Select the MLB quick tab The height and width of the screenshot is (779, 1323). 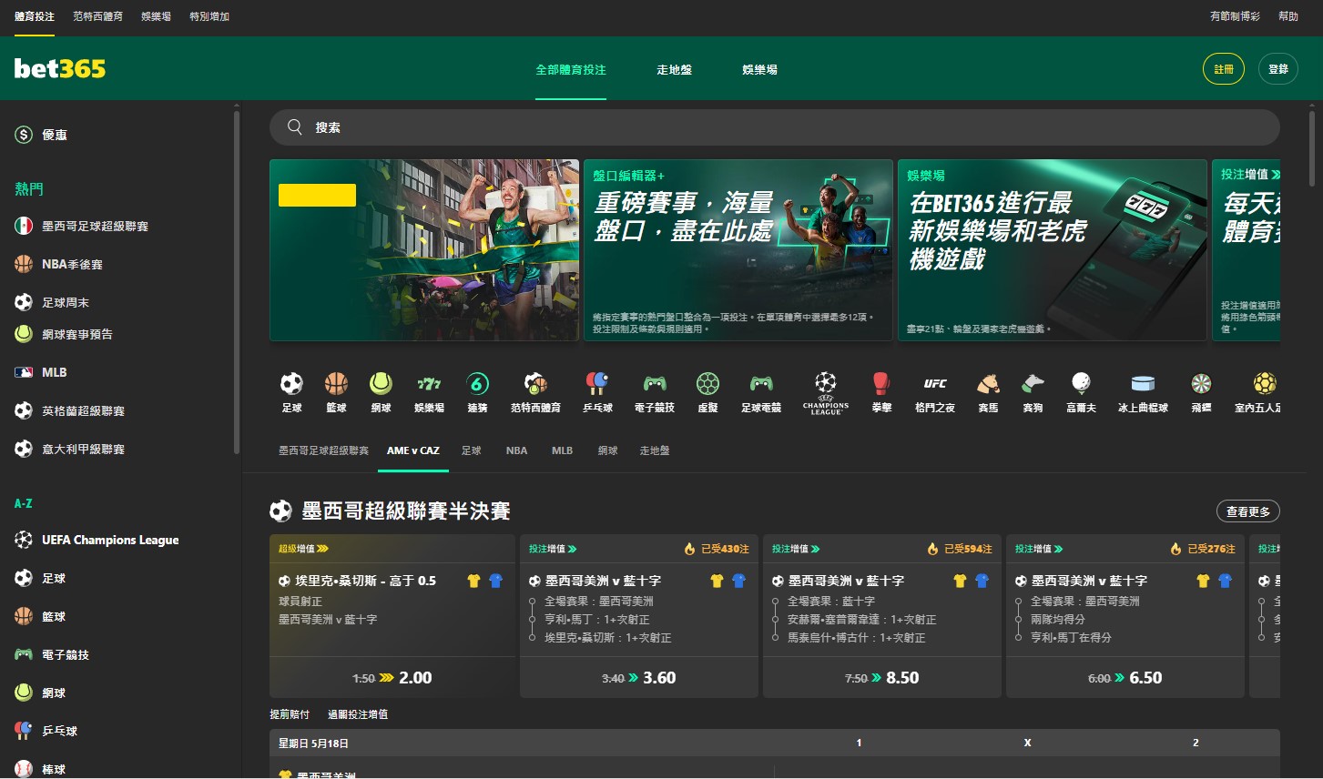click(562, 450)
